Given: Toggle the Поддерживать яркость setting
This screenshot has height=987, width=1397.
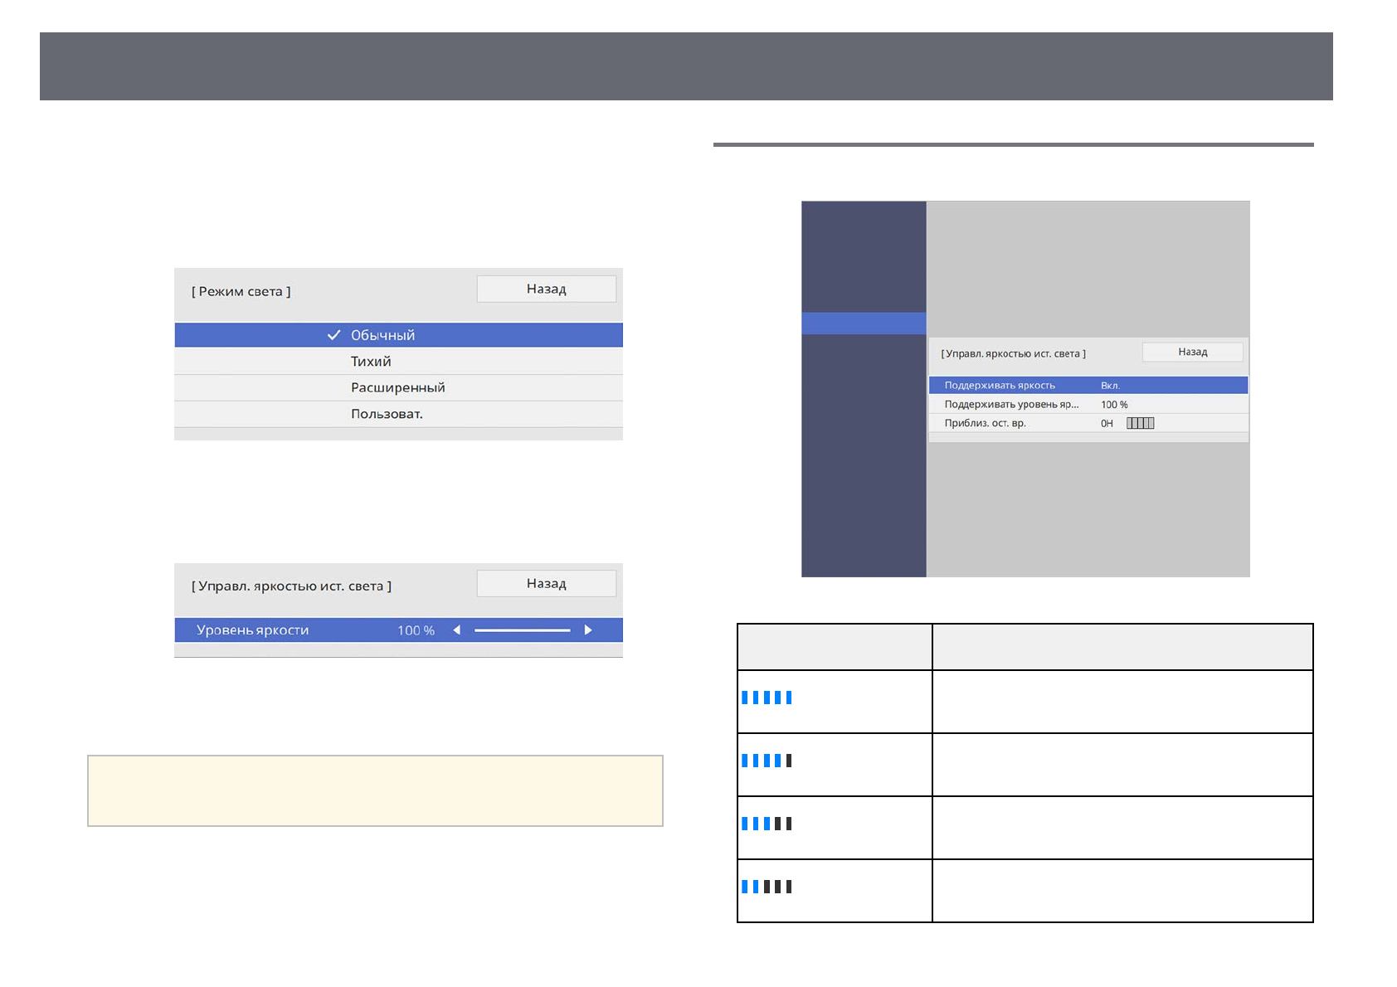Looking at the screenshot, I should pos(1087,386).
